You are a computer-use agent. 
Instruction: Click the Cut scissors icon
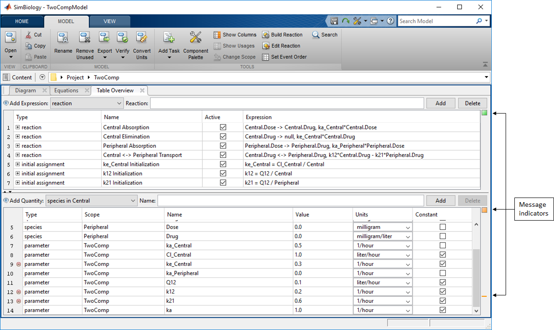click(29, 35)
